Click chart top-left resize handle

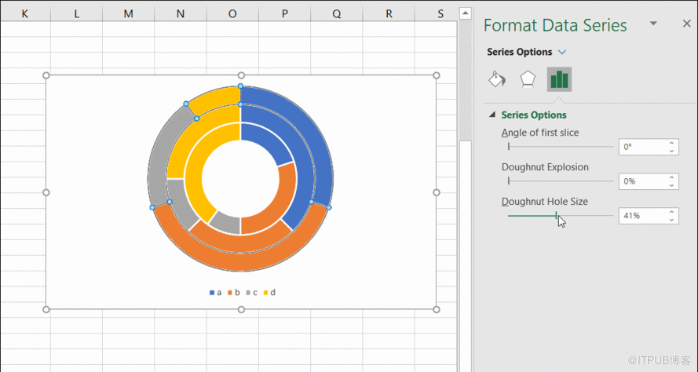[x=46, y=75]
